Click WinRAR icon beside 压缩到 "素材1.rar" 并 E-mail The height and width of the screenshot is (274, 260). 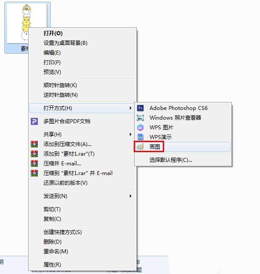pos(34,173)
